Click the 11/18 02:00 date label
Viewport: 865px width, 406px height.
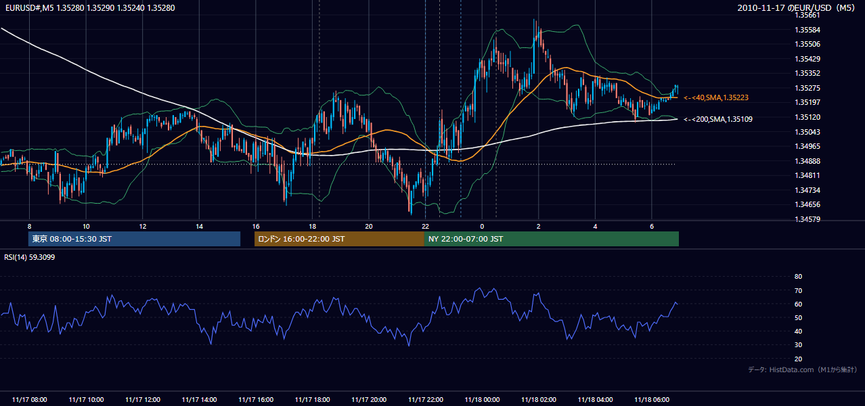pos(538,399)
